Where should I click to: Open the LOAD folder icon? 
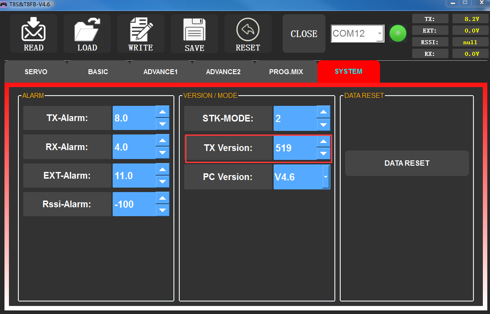point(87,33)
